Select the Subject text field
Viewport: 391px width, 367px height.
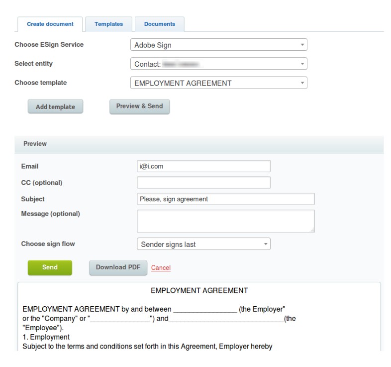click(x=225, y=199)
